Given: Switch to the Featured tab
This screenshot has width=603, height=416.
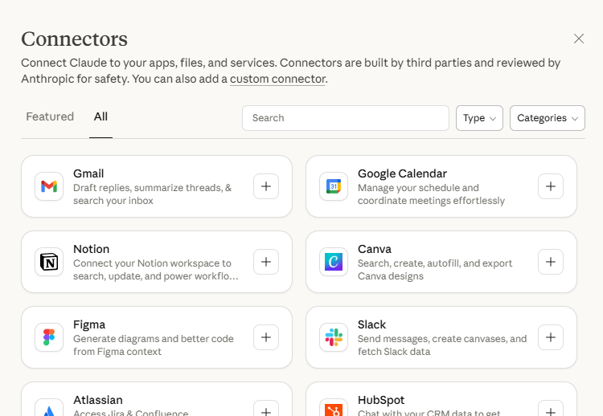Looking at the screenshot, I should pos(50,116).
